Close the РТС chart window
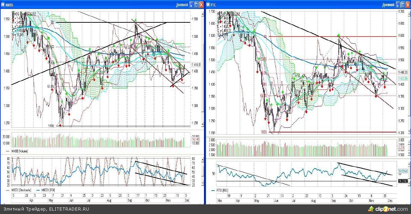The width and height of the screenshot is (411, 214). point(408,4)
